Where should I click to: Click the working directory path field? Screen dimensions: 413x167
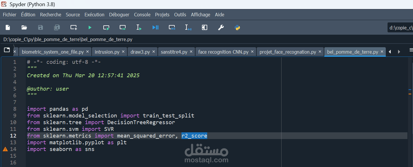click(x=400, y=28)
